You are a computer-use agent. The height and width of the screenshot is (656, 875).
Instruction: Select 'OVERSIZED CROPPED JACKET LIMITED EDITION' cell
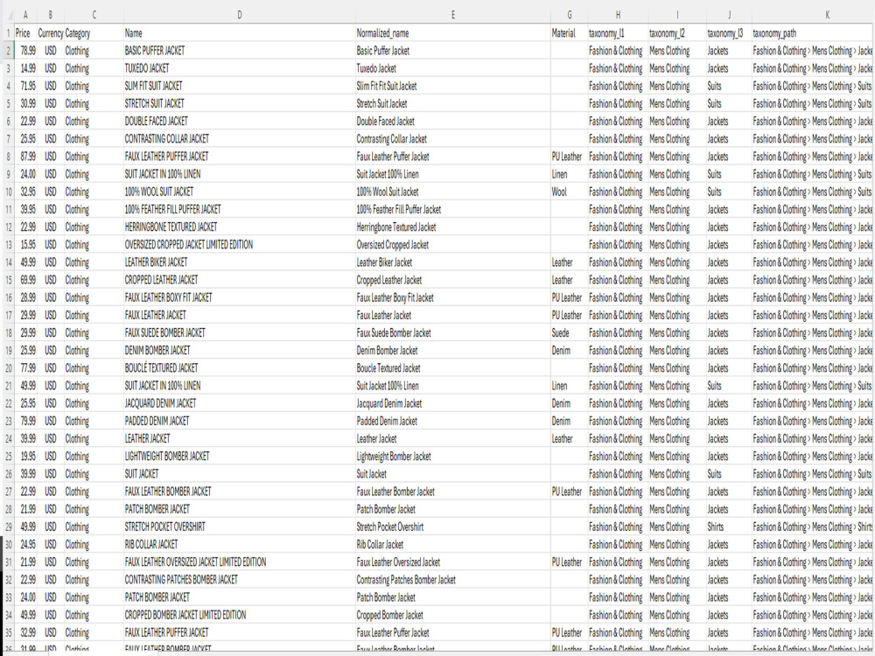pyautogui.click(x=240, y=245)
